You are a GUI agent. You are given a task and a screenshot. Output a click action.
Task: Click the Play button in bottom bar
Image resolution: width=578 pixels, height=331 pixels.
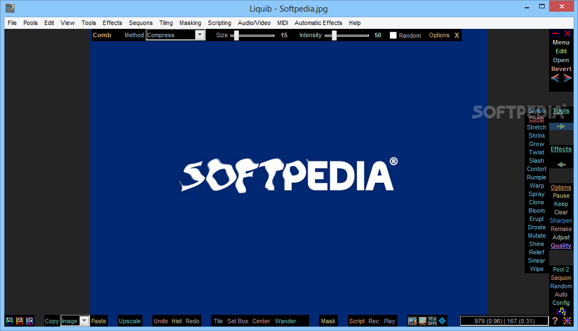(389, 321)
